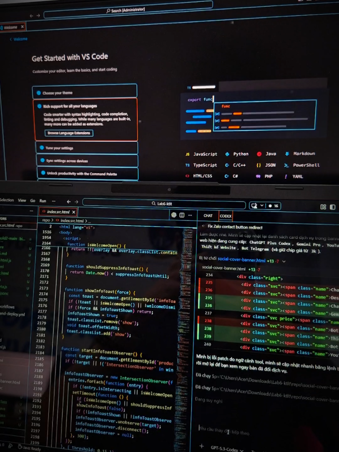Go forward arrow in lower window title bar
Viewport: 339px width, 452px height.
point(76,201)
